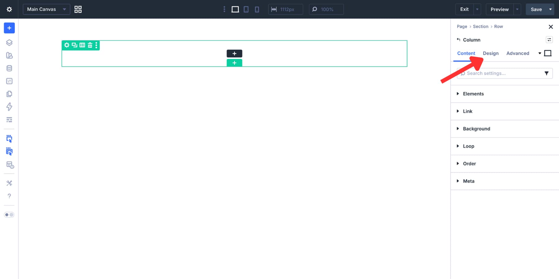
Task: Change column structure icon on canvas toolbar
Action: (x=82, y=45)
